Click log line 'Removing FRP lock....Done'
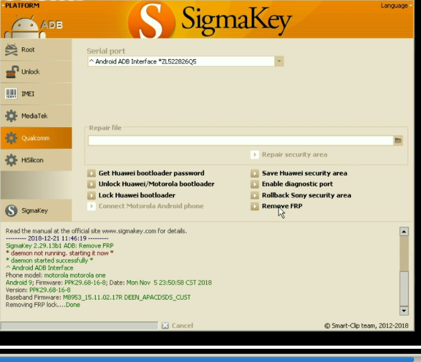Image resolution: width=421 pixels, height=362 pixels. [x=43, y=305]
